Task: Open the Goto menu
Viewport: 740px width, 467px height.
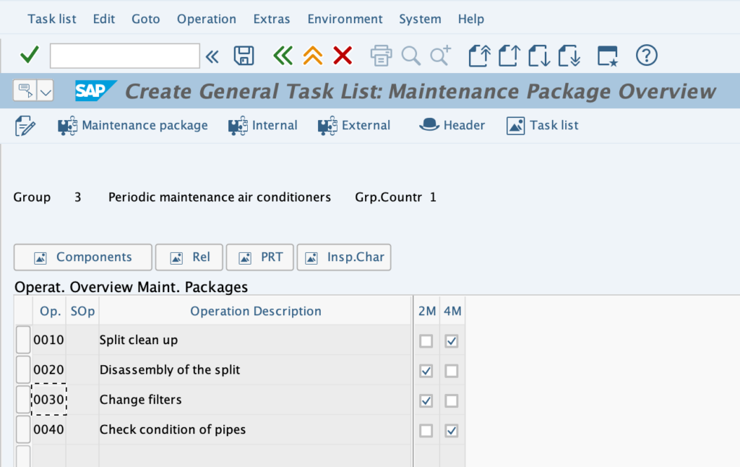Action: pyautogui.click(x=146, y=19)
